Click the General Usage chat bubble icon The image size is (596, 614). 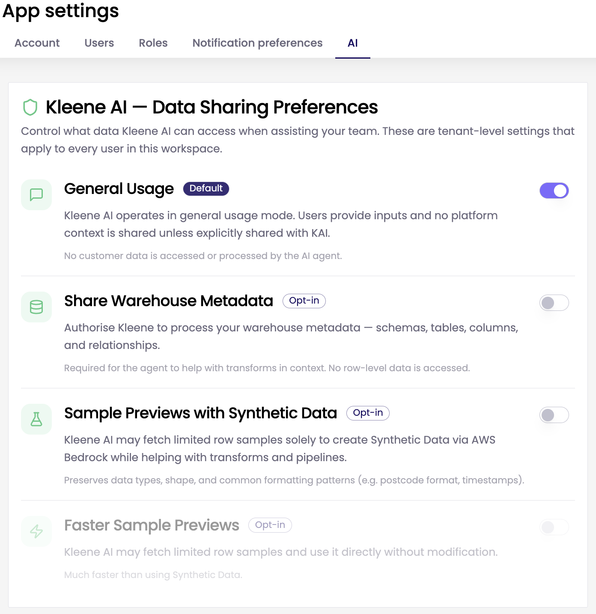coord(36,195)
